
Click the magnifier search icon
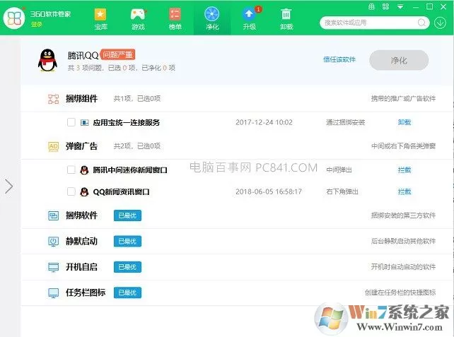(x=422, y=23)
